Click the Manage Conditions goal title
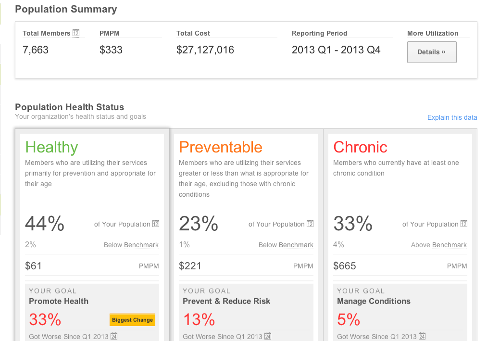 click(x=374, y=301)
